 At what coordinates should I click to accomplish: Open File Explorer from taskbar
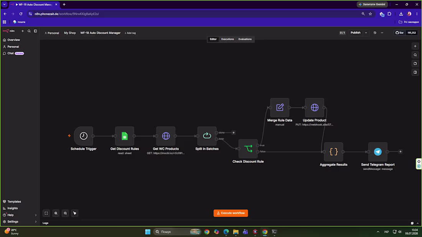[x=236, y=232]
